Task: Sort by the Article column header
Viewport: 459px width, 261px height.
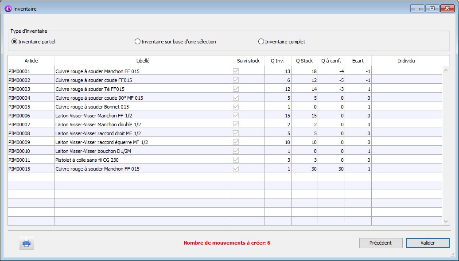Action: (31, 61)
